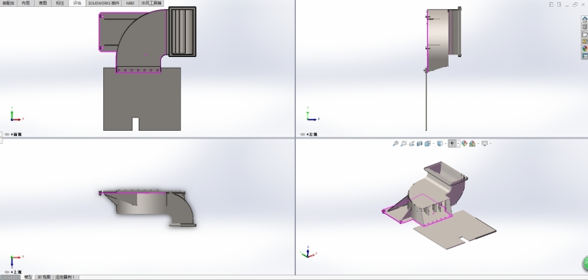Click the green round button at bottom right

pos(585,264)
